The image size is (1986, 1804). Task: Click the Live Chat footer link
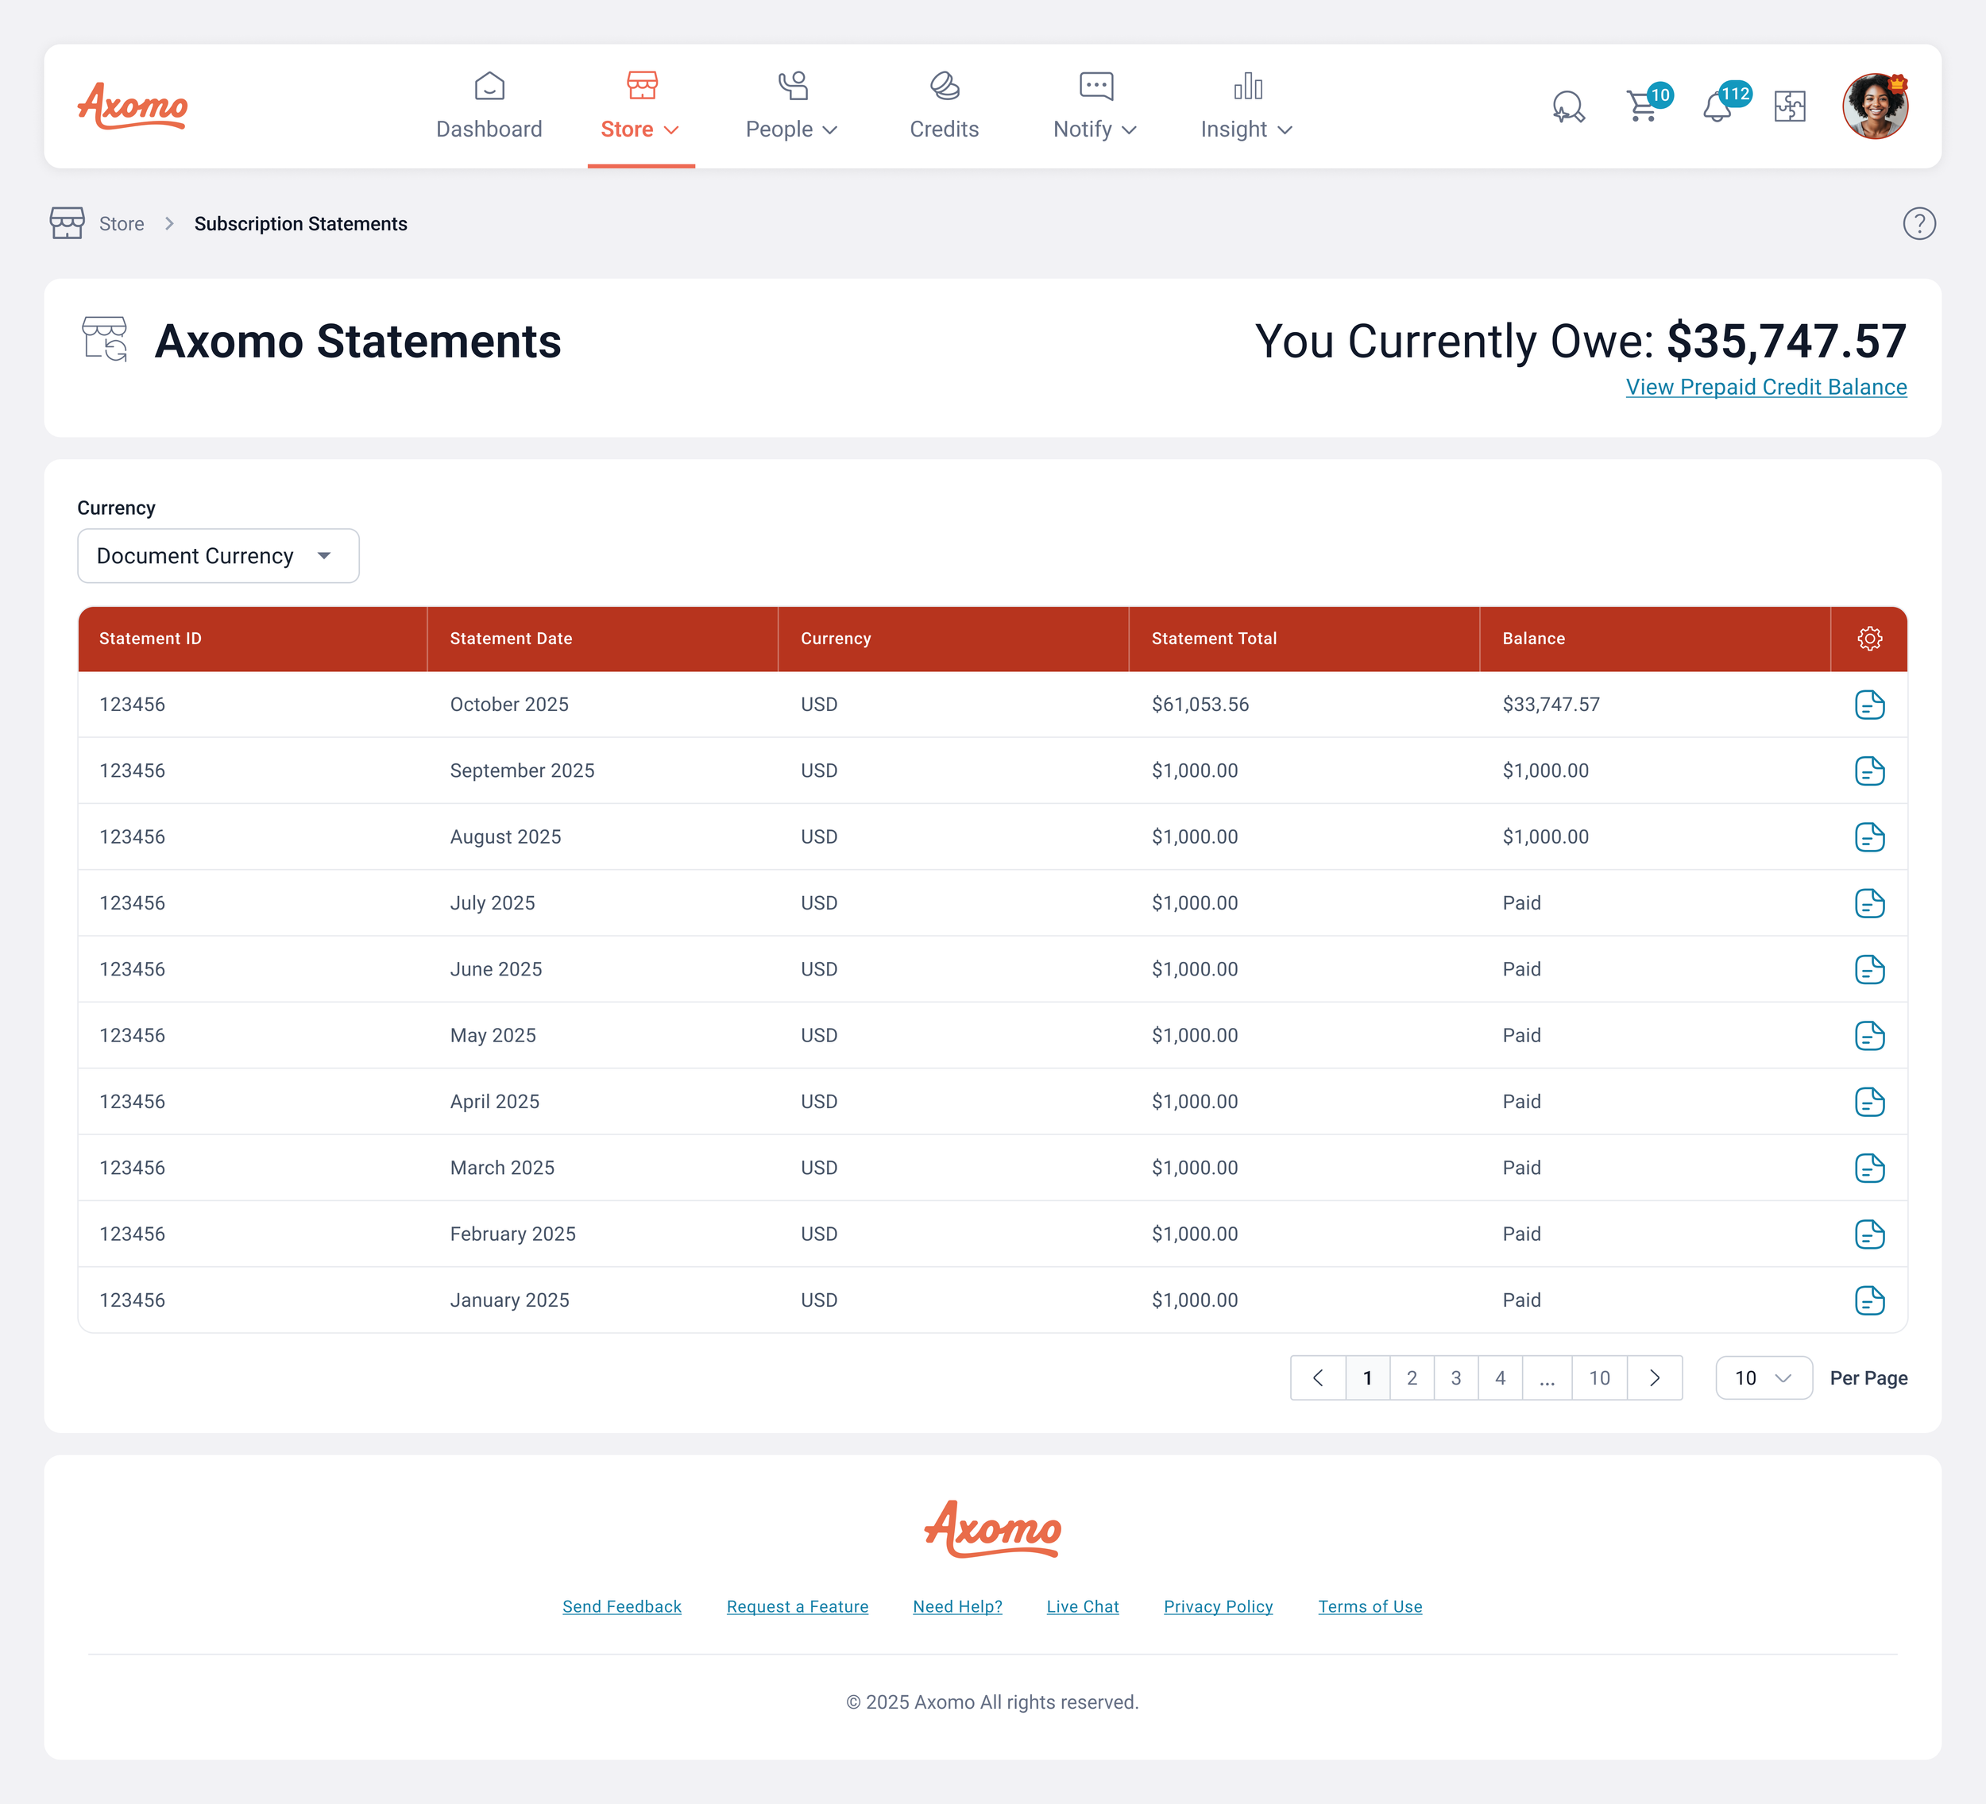(1082, 1606)
